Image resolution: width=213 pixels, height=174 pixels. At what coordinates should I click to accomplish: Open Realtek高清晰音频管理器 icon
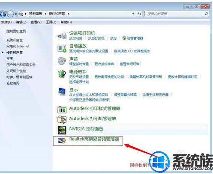click(x=62, y=141)
